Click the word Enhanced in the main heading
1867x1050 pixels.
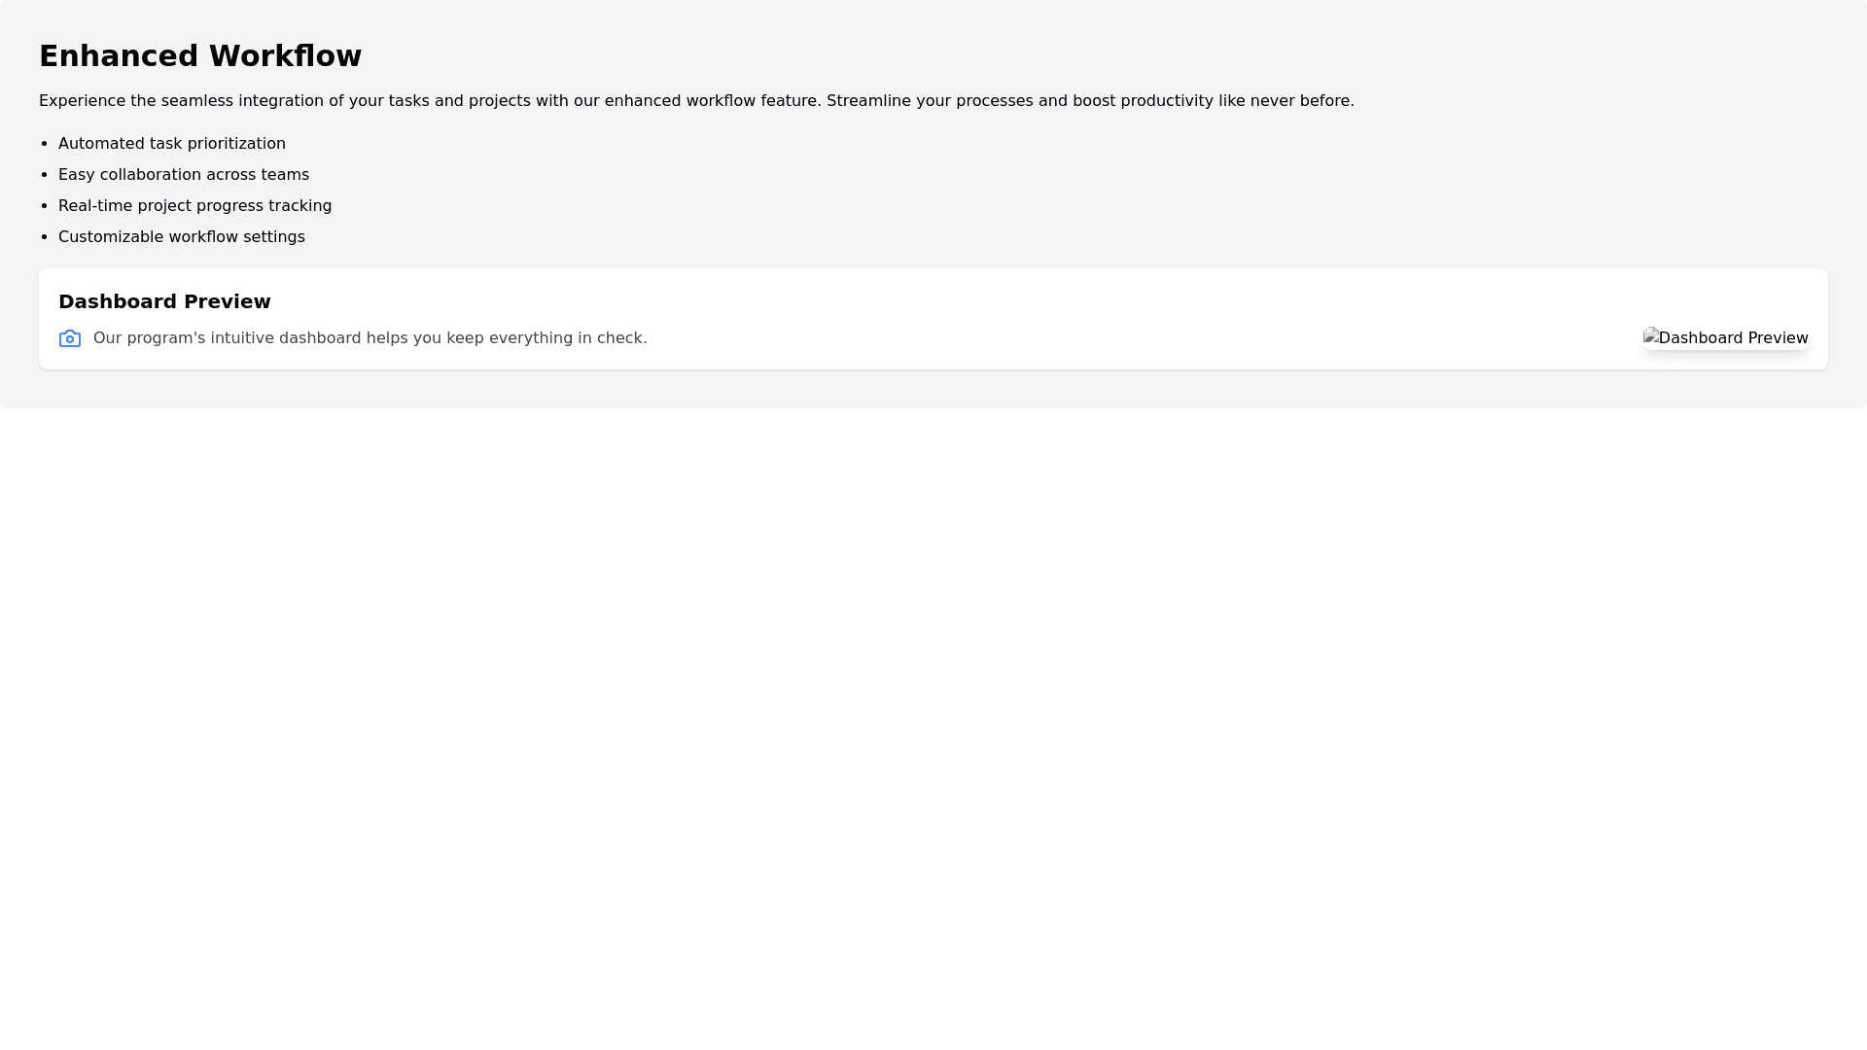tap(119, 56)
